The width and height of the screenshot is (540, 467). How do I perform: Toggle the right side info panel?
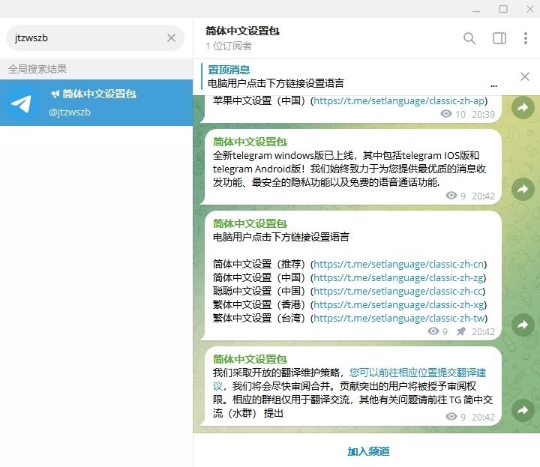pos(499,38)
